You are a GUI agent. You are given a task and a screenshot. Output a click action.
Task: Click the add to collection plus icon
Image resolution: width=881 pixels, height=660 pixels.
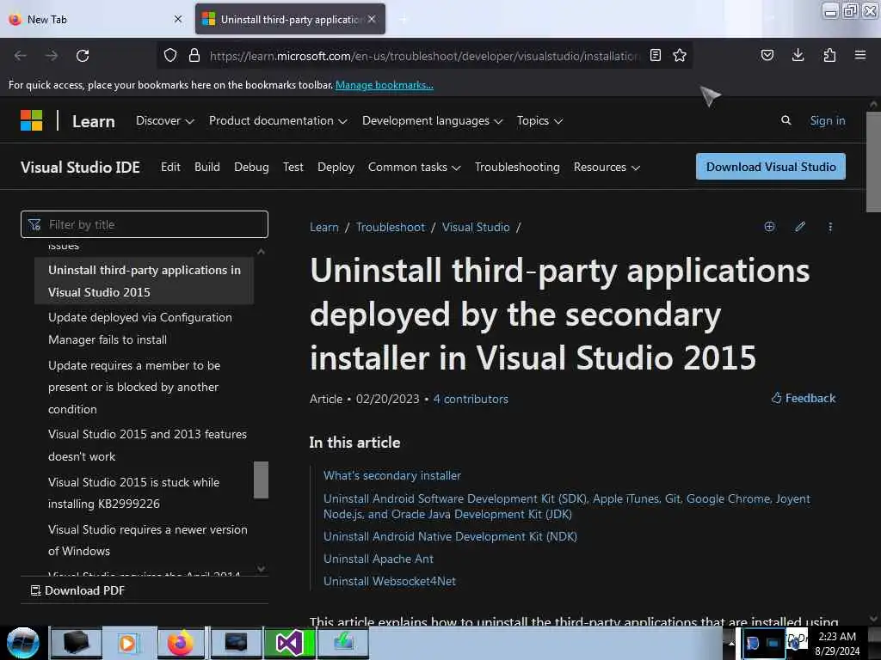coord(769,227)
